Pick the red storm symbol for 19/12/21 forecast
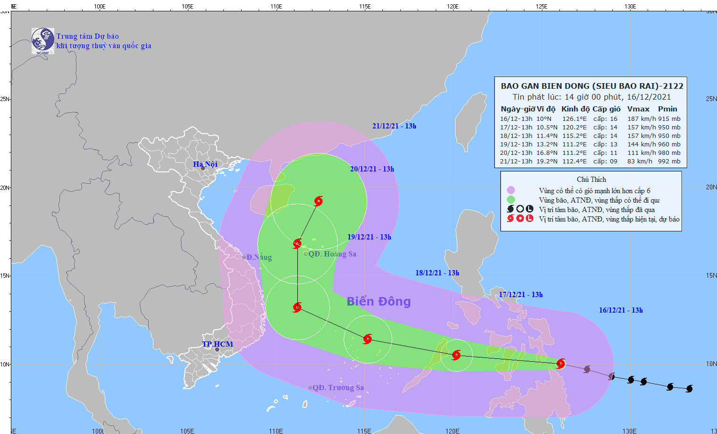 (297, 307)
